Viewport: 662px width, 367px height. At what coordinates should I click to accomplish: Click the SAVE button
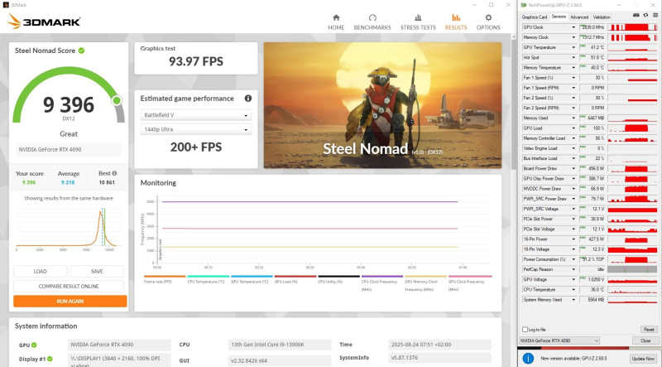[97, 272]
